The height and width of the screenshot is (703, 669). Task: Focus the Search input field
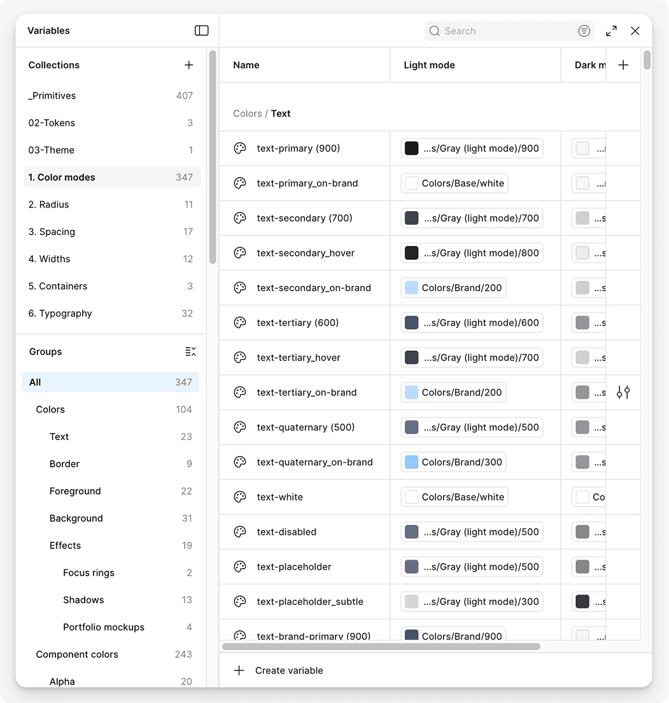503,31
